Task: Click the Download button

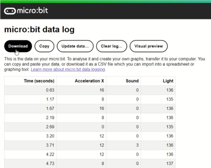Action: [x=18, y=46]
